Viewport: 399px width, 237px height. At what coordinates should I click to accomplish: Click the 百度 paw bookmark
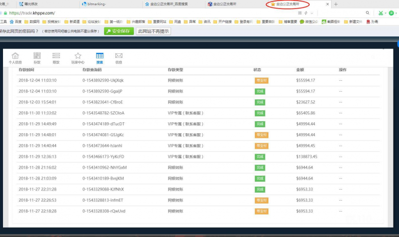[16, 22]
